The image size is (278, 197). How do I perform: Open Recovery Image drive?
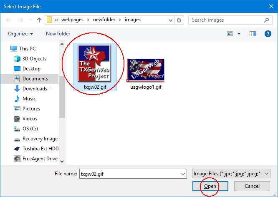pyautogui.click(x=40, y=139)
